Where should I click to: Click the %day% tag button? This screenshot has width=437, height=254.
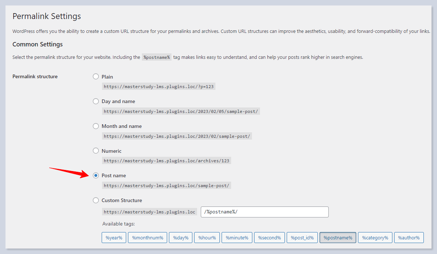point(181,238)
